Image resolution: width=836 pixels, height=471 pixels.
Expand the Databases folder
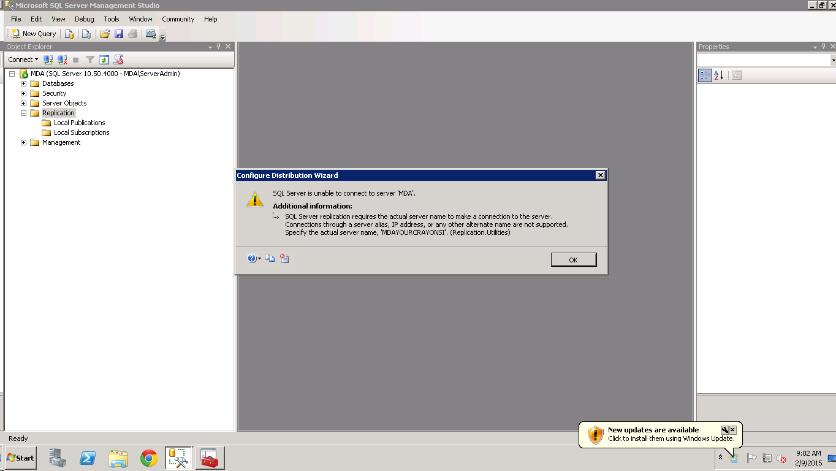click(x=24, y=83)
